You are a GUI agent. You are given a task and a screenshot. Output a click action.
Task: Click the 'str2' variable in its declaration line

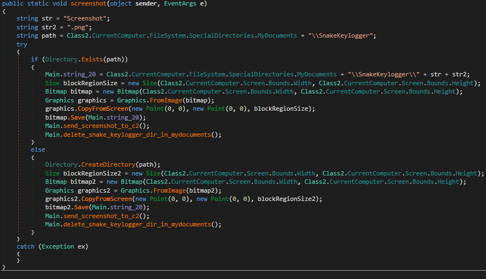coord(49,27)
